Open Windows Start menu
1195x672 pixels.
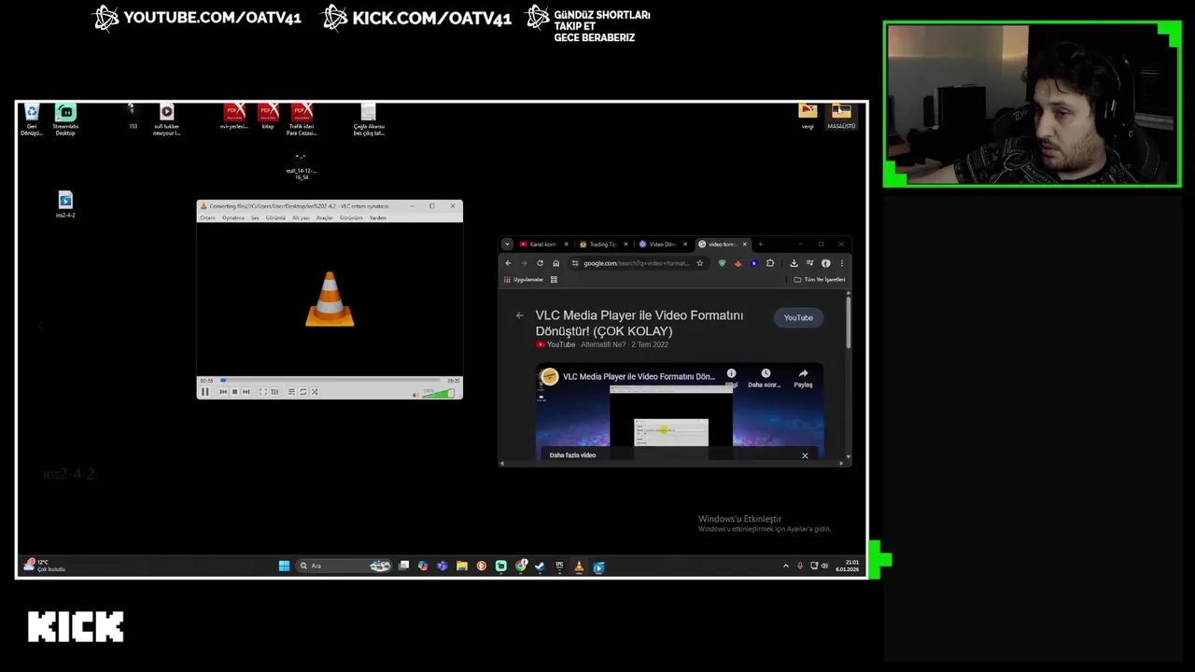[284, 566]
